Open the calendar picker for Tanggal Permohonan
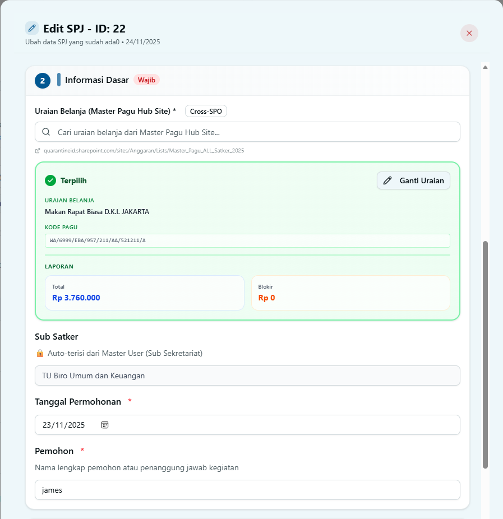 pyautogui.click(x=105, y=425)
